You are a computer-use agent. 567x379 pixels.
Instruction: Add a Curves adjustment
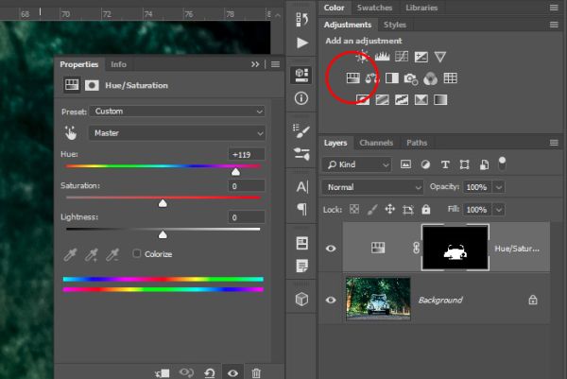pyautogui.click(x=402, y=57)
